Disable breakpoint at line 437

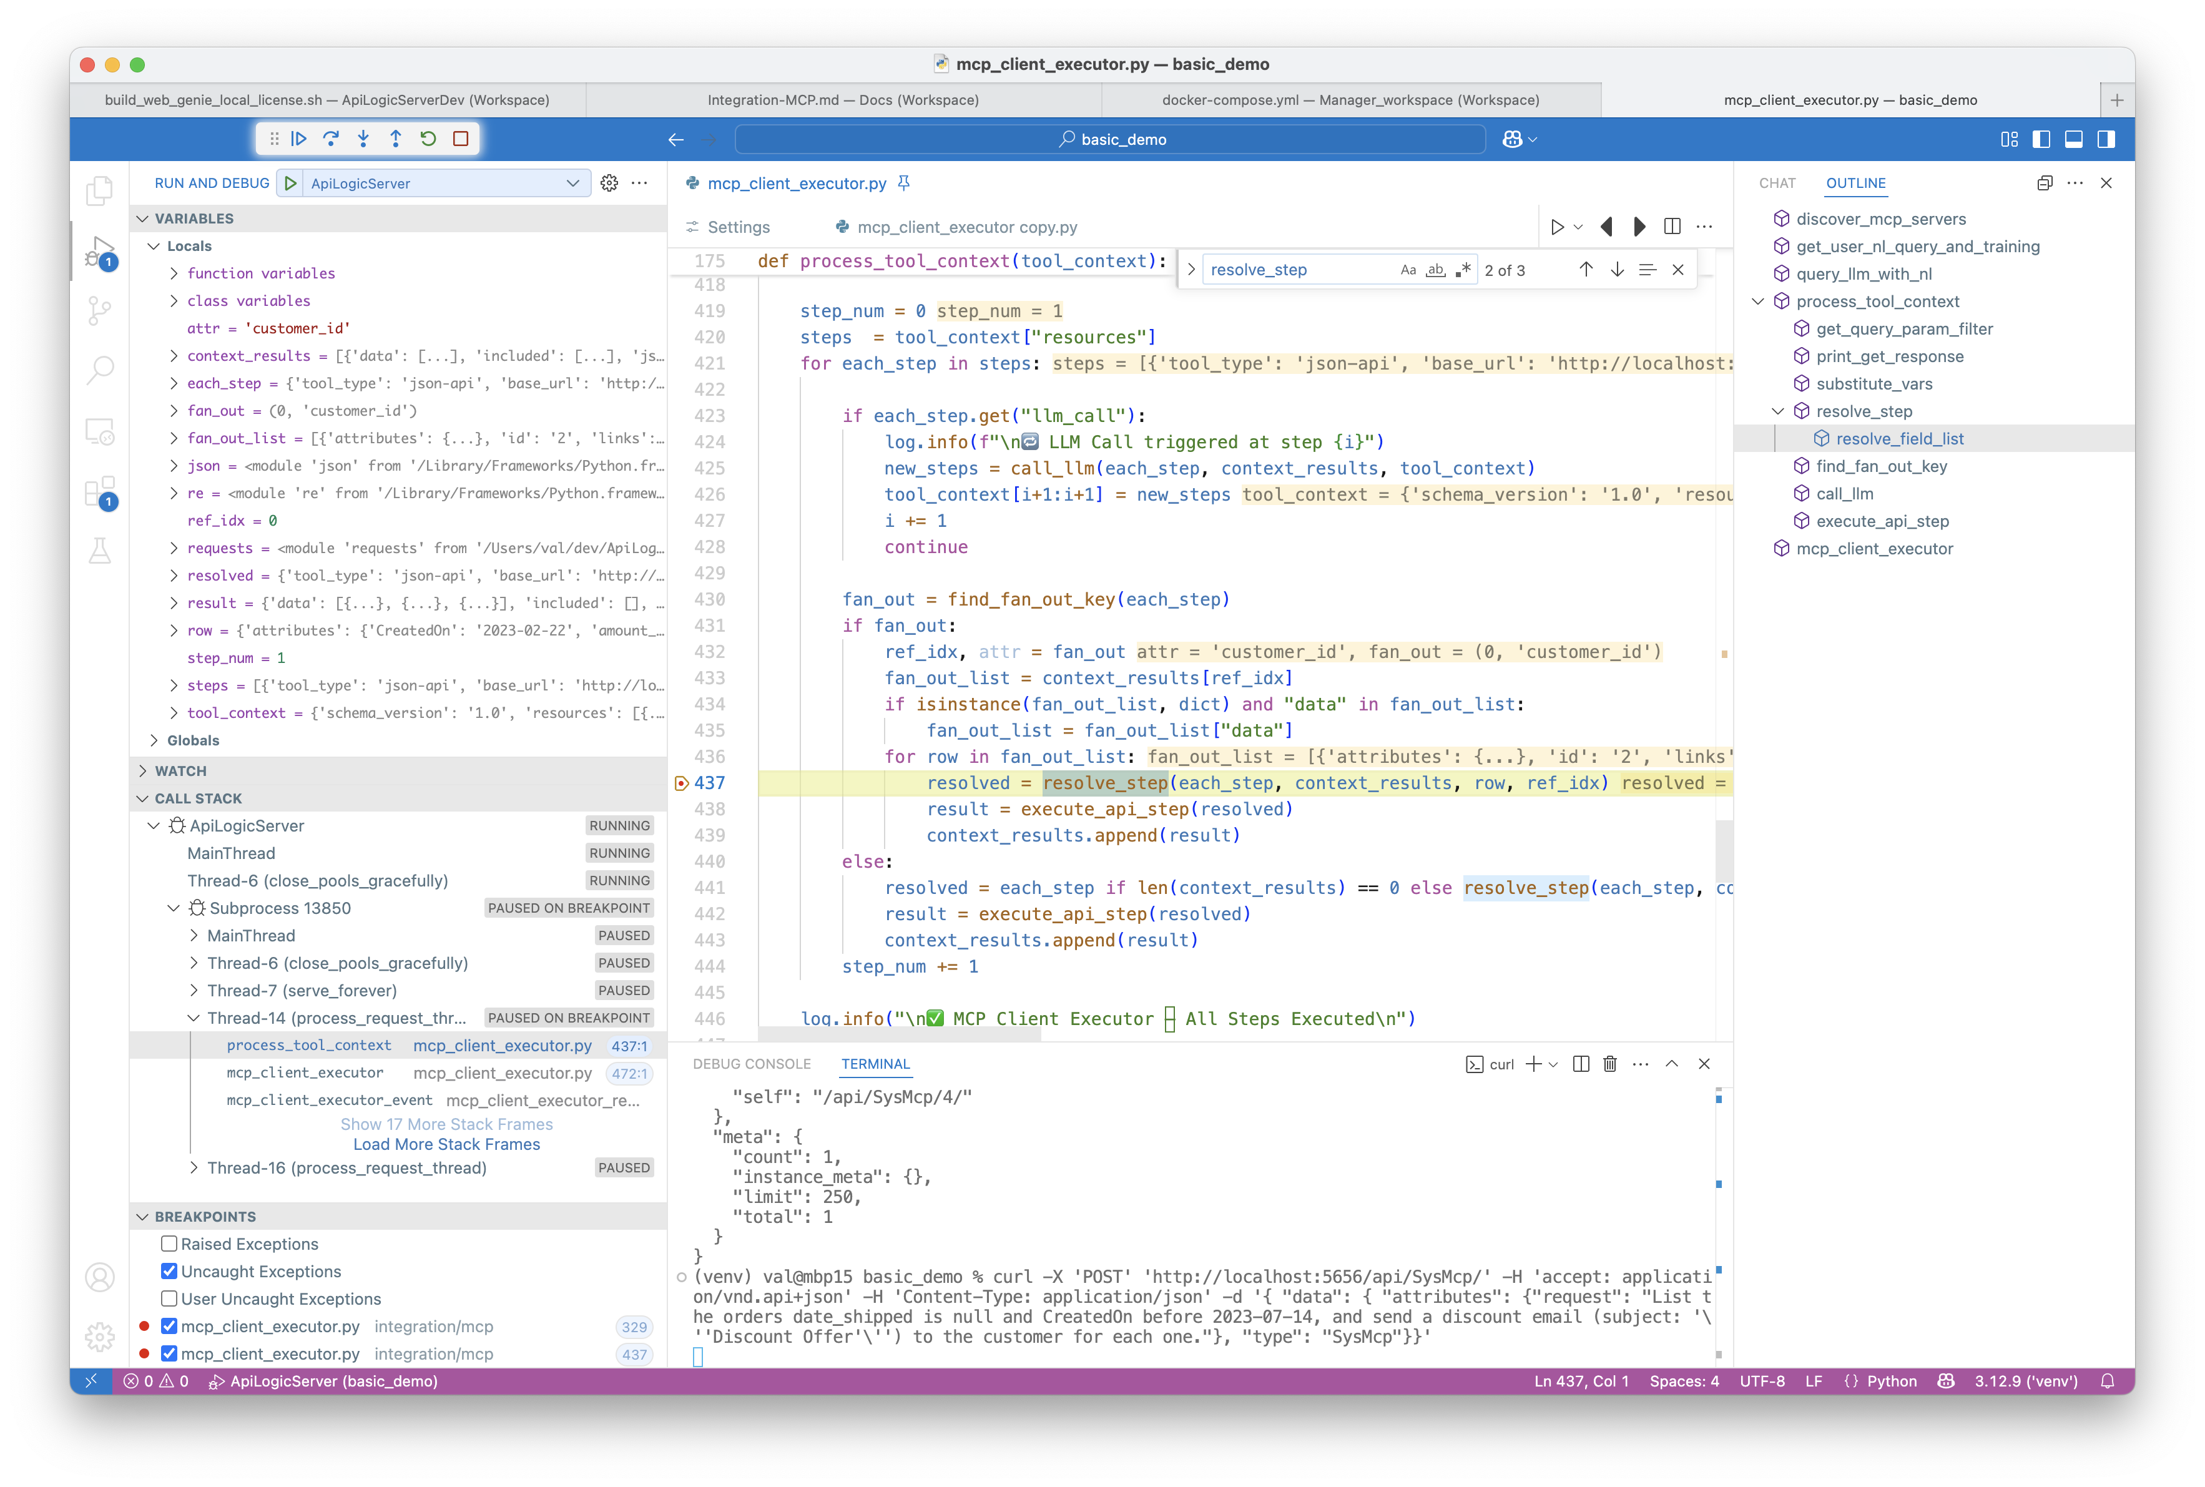coord(169,1353)
